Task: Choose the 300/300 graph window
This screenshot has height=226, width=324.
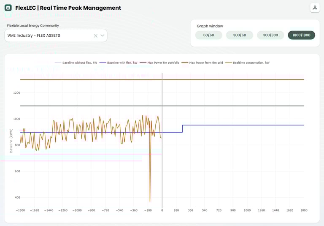Action: (x=270, y=35)
